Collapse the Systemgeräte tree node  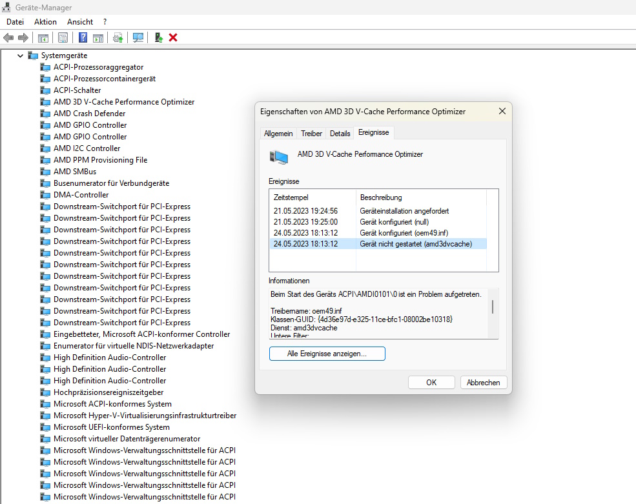click(x=20, y=55)
